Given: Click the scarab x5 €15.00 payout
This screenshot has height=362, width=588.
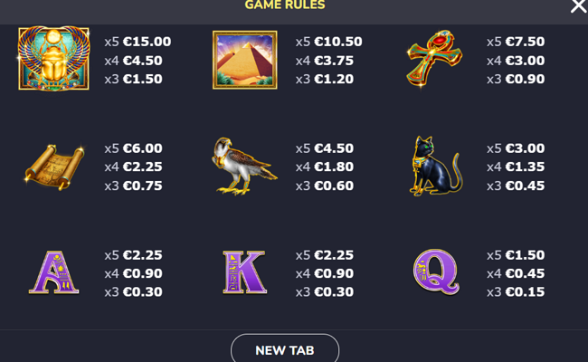Looking at the screenshot, I should pyautogui.click(x=138, y=42).
